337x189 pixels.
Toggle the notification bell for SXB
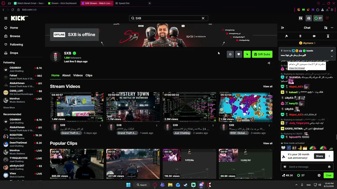tap(230, 54)
